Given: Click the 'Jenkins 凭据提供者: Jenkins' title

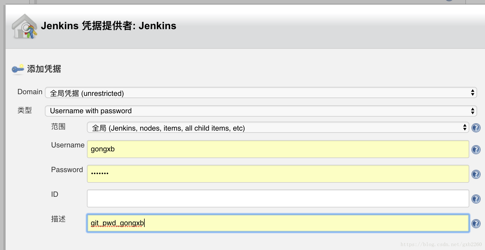Looking at the screenshot, I should pos(108,26).
